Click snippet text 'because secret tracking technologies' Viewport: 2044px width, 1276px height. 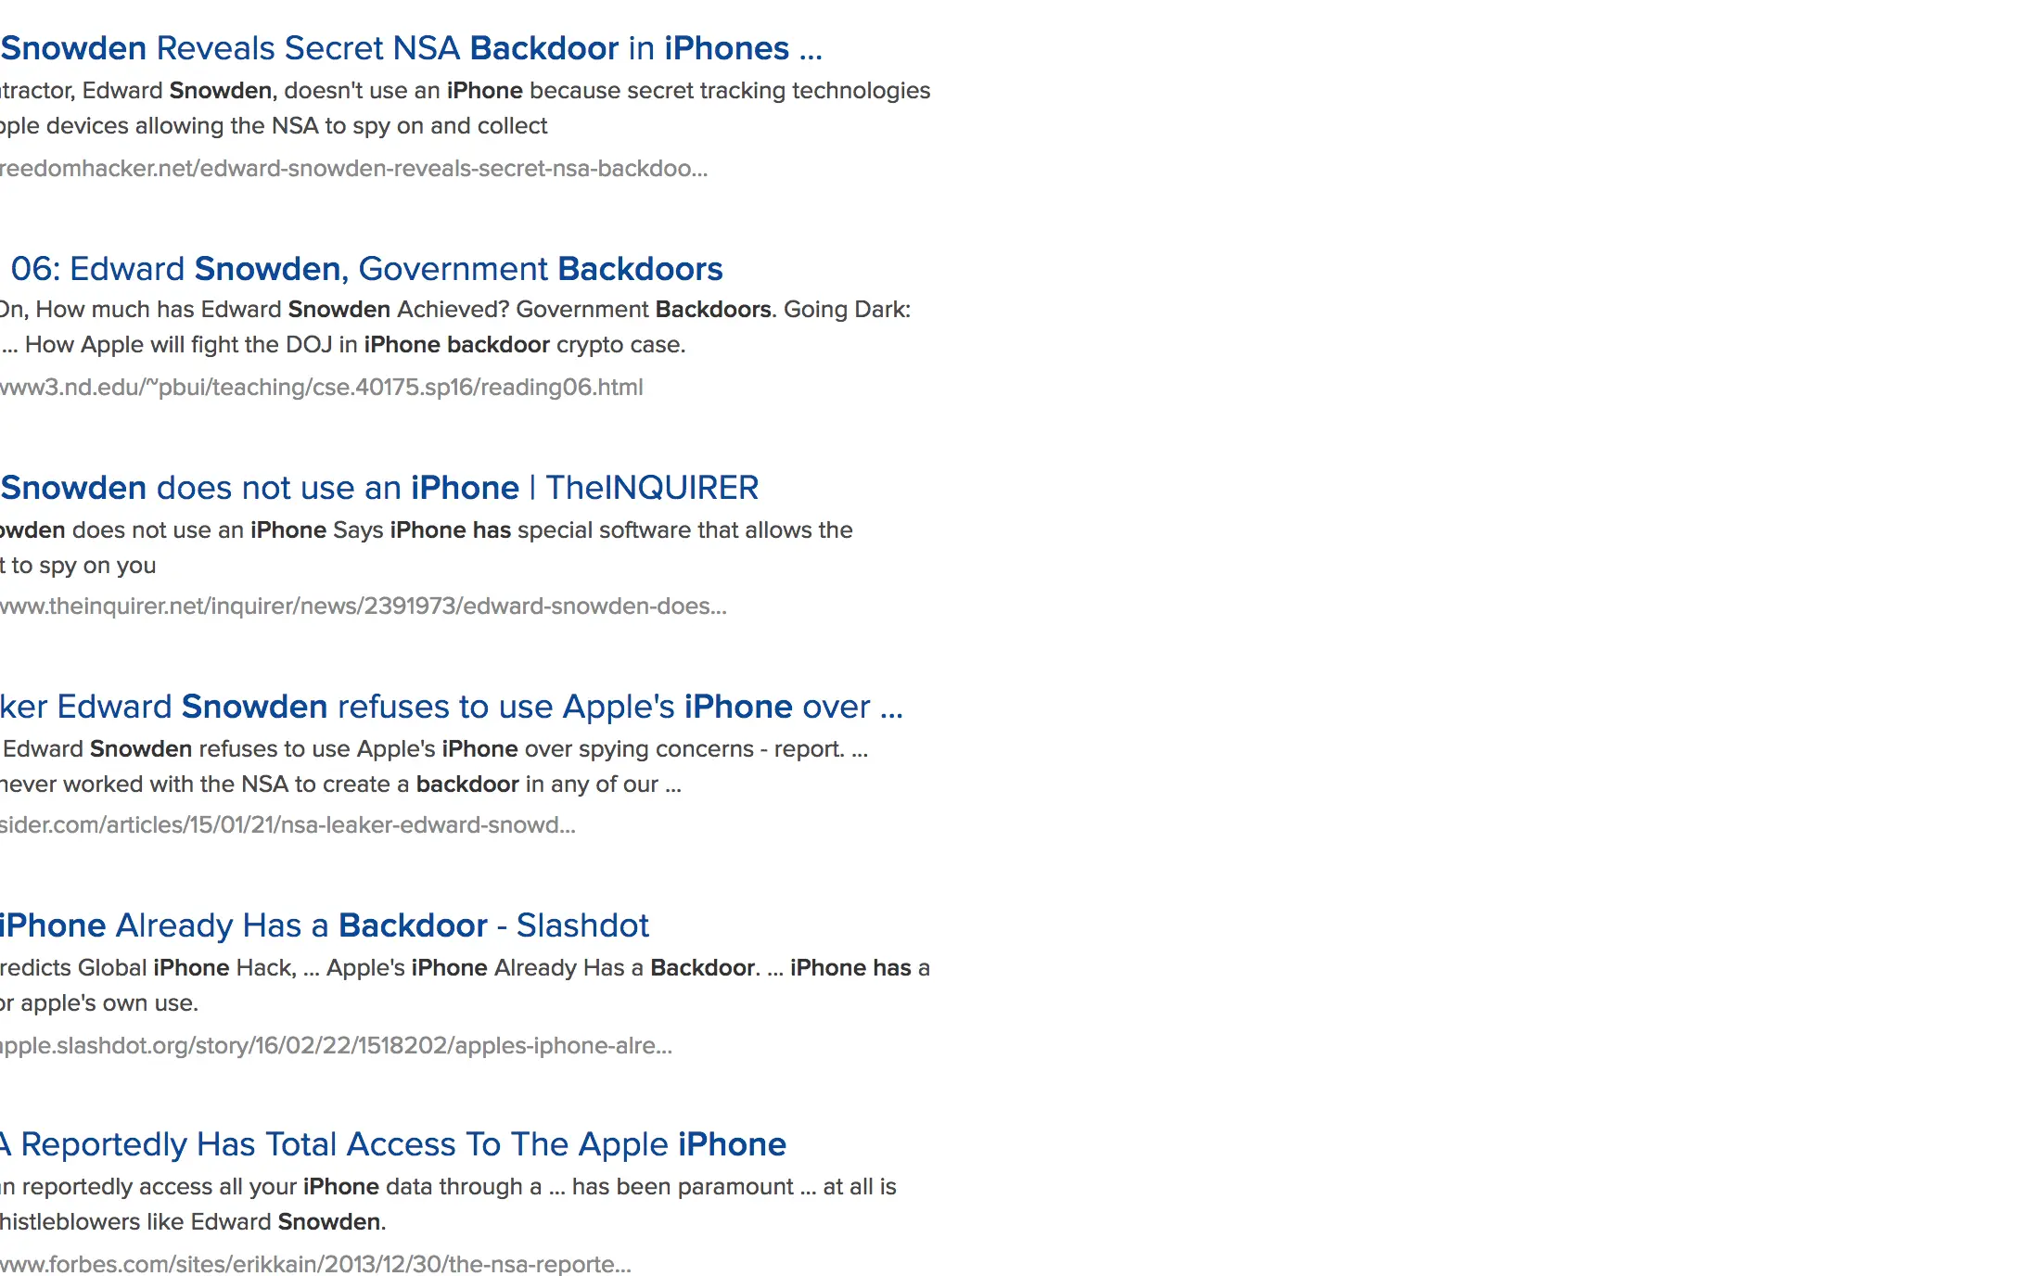tap(730, 91)
